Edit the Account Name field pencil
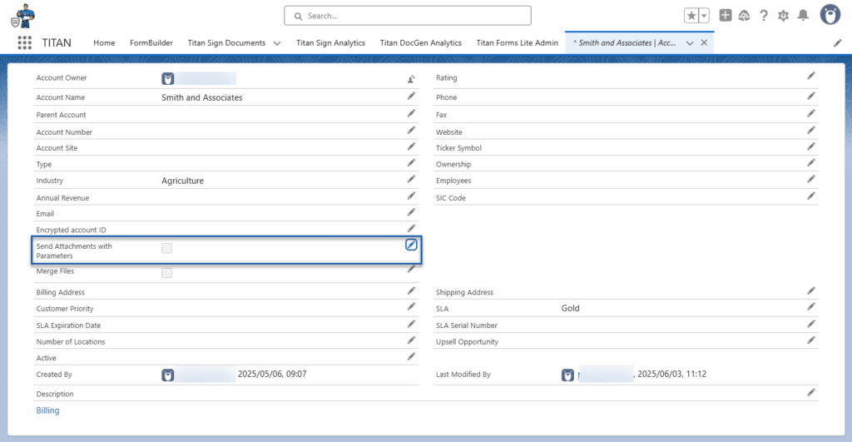The height and width of the screenshot is (442, 852). pos(411,97)
